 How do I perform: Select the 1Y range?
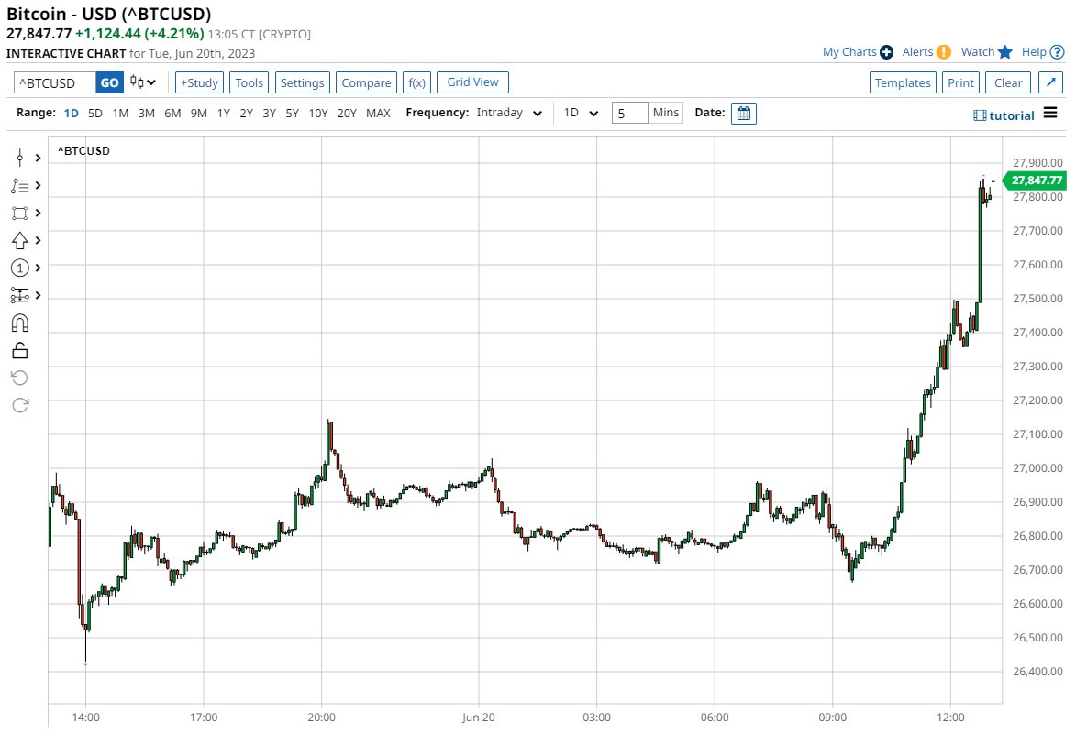tap(223, 113)
